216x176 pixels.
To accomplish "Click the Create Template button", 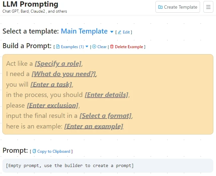I will [178, 7].
